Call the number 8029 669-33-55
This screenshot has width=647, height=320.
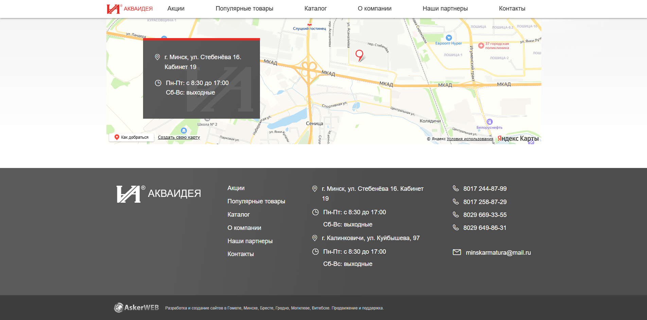click(x=485, y=215)
